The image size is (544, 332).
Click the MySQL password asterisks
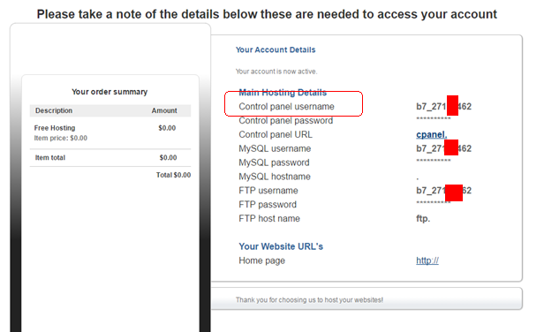(x=434, y=161)
